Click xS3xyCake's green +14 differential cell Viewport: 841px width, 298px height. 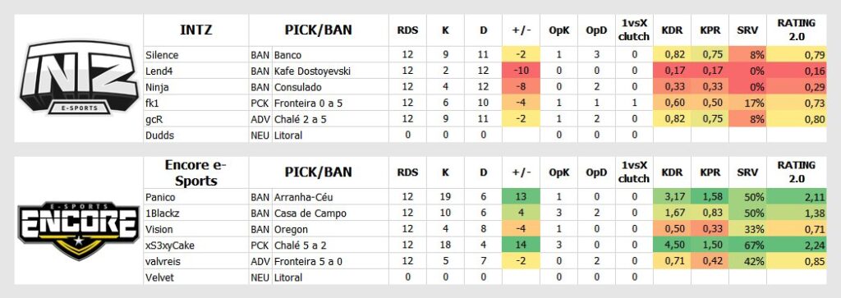[522, 245]
